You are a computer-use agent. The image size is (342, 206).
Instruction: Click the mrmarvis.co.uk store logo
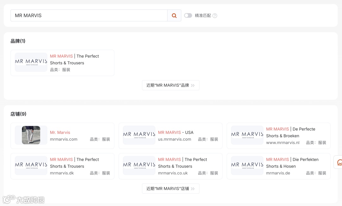pos(139,165)
